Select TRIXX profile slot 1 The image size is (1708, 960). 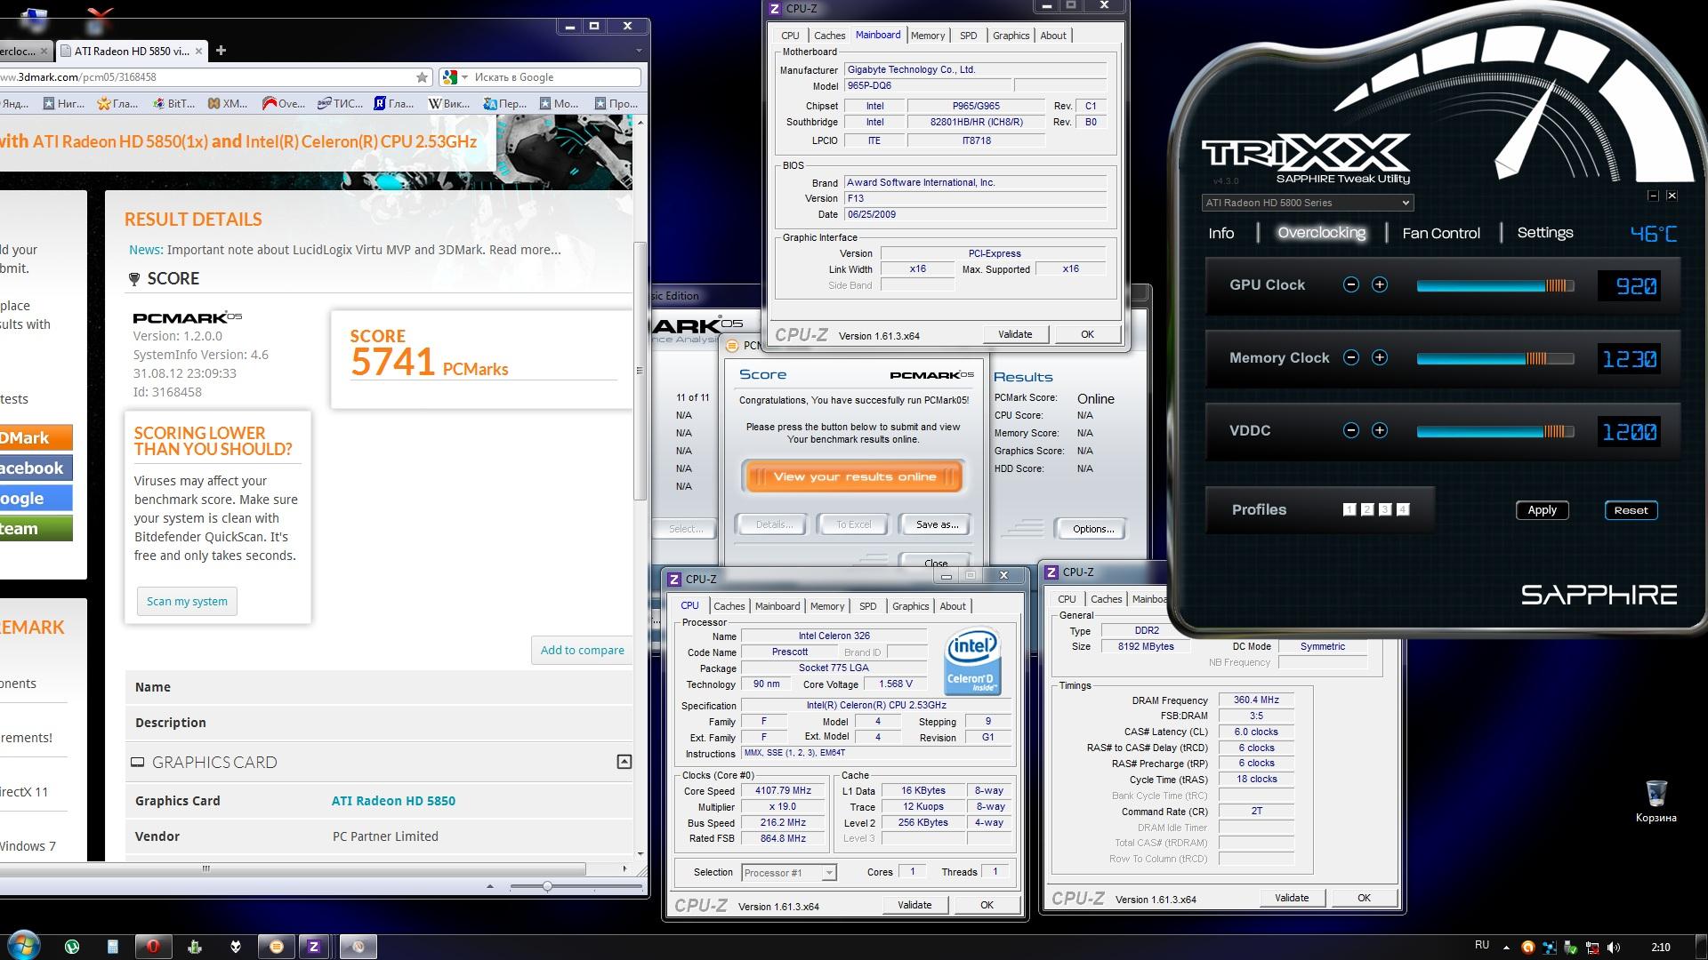click(1349, 509)
